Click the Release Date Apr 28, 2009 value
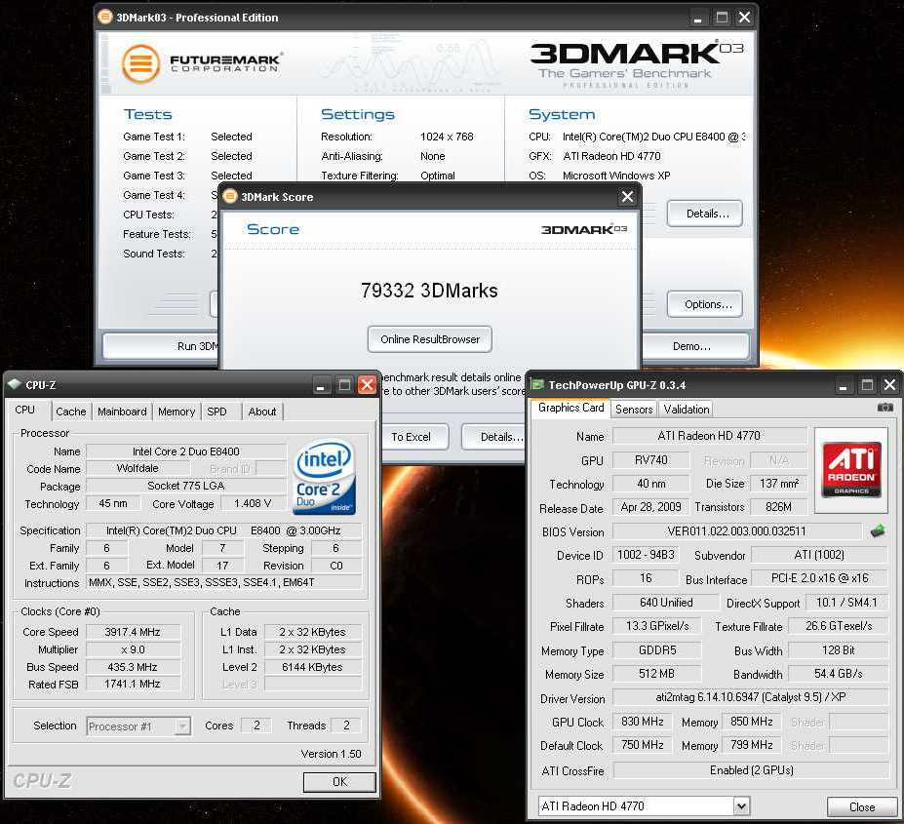Viewport: 904px width, 824px height. click(x=650, y=507)
